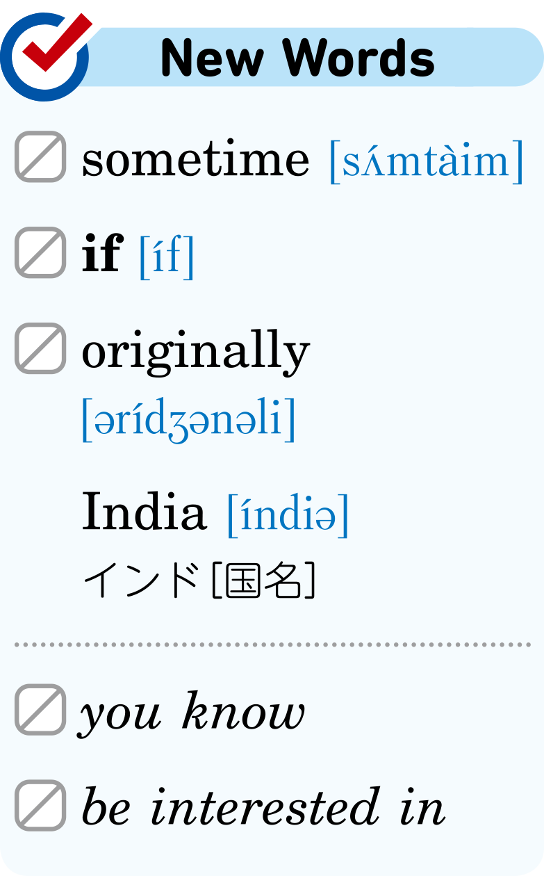
Task: Click the word India
Action: (145, 512)
